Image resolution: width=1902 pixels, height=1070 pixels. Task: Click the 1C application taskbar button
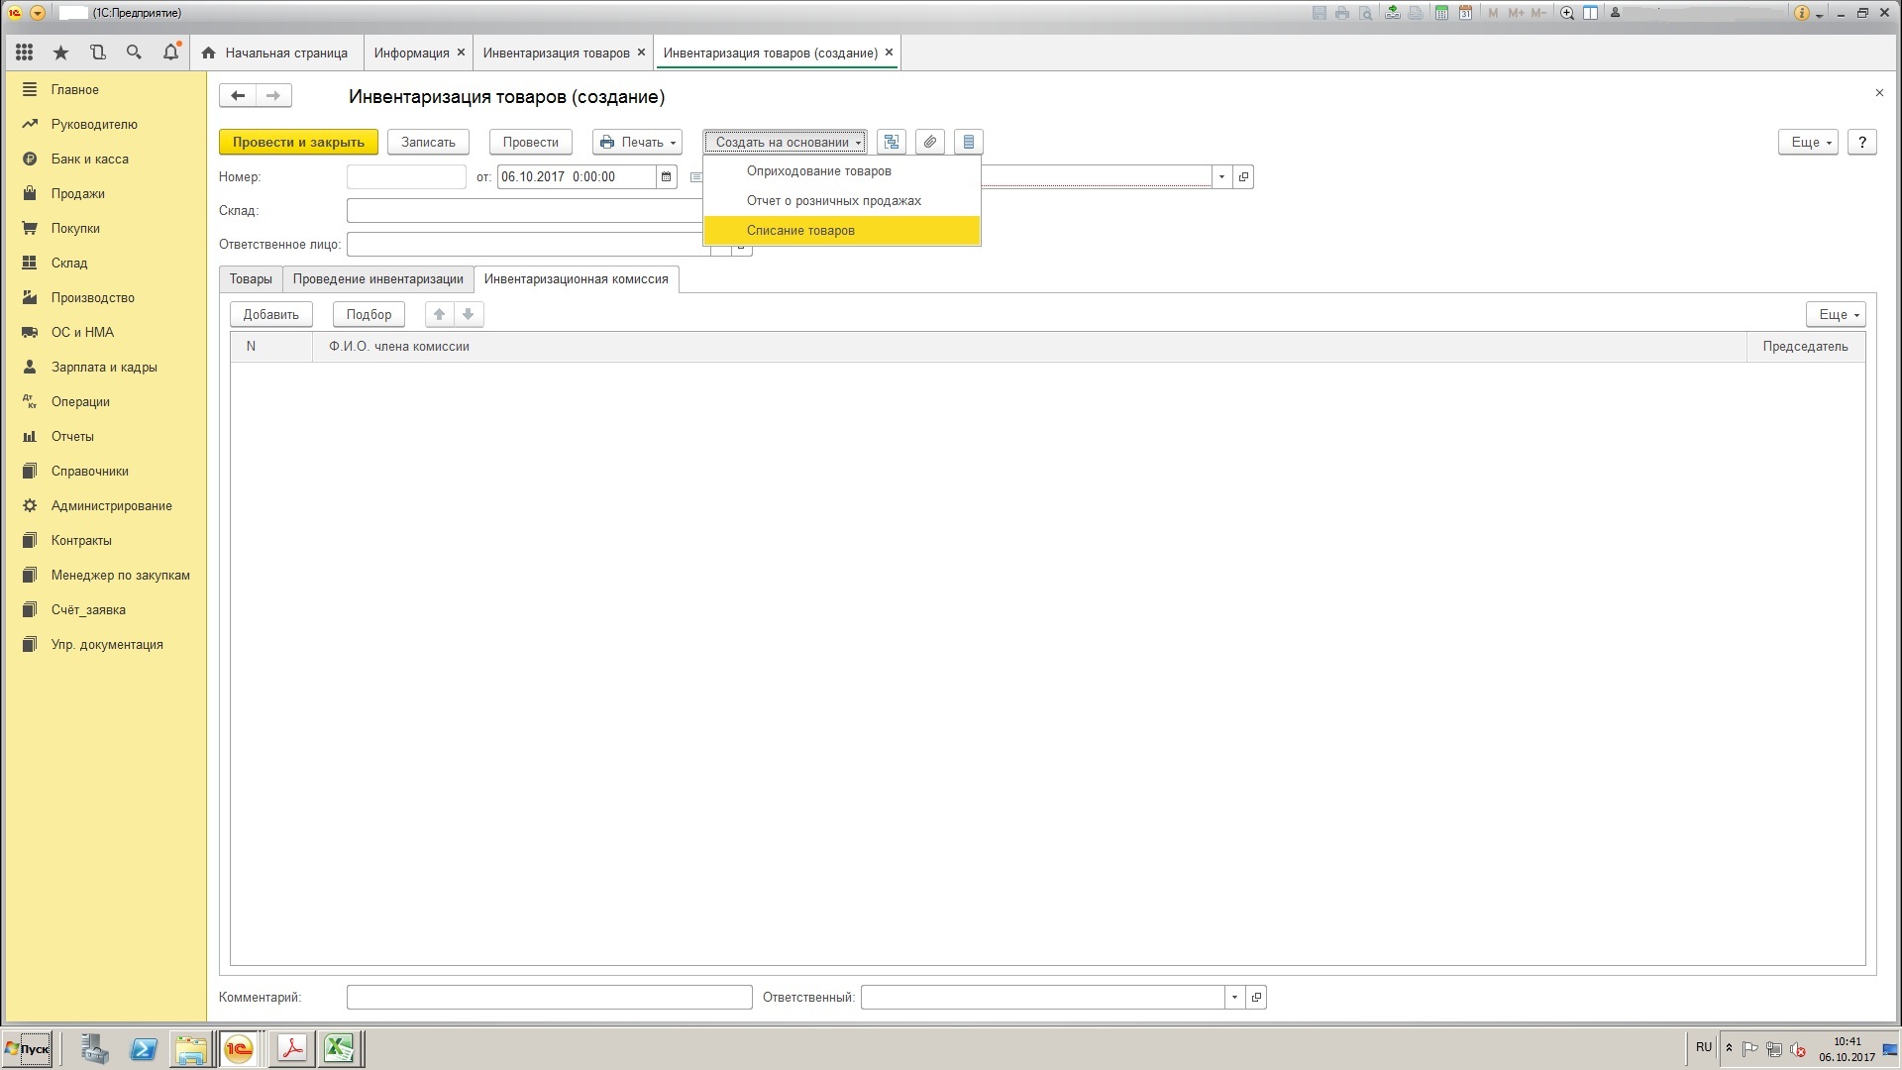tap(239, 1048)
